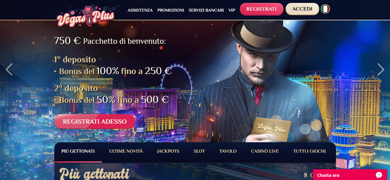
Task: Open Servizi Bancari link
Action: click(206, 10)
